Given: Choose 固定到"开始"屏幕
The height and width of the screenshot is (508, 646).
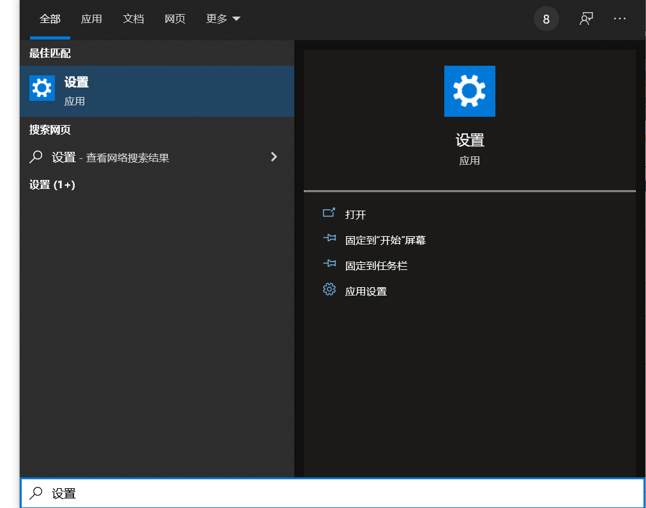Looking at the screenshot, I should [x=385, y=240].
